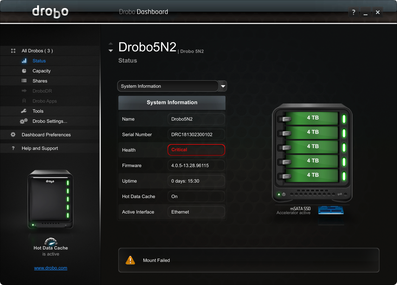Open Drobo Settings...

(x=50, y=121)
